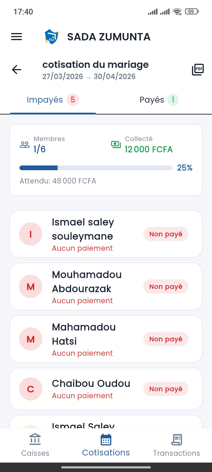Open Caisses from the bottom bar
The width and height of the screenshot is (212, 472).
pos(35,445)
